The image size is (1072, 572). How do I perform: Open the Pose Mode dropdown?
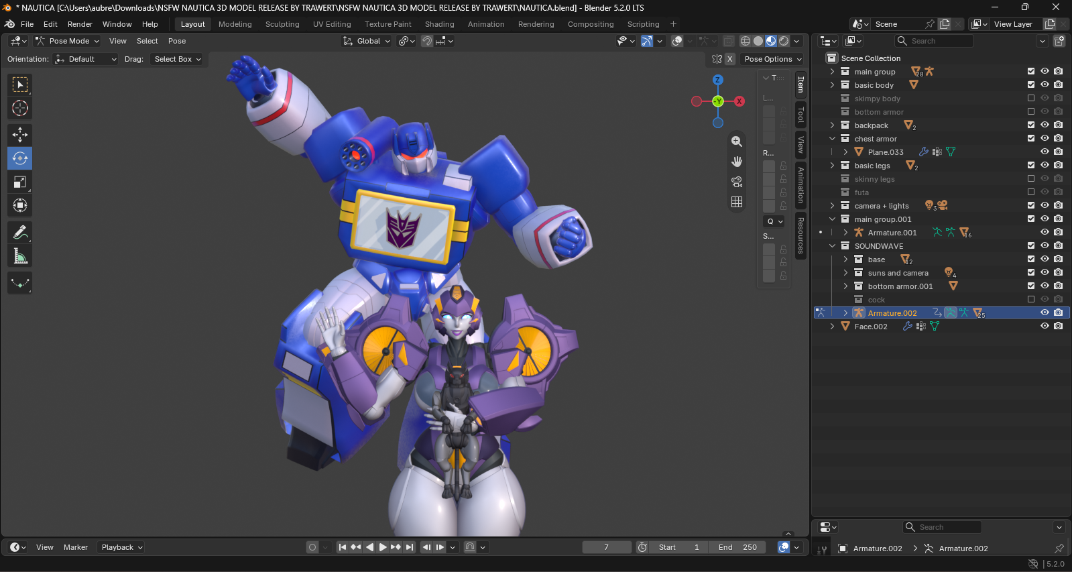pos(67,41)
